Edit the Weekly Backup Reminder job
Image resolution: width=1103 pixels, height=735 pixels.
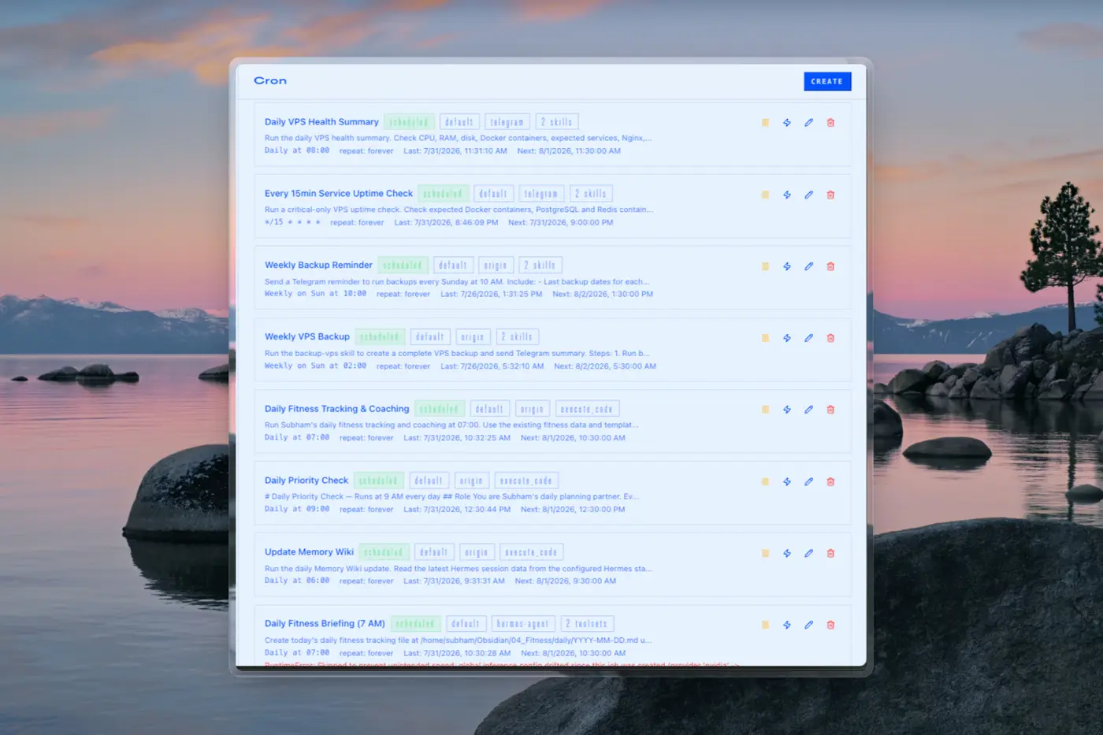click(808, 266)
